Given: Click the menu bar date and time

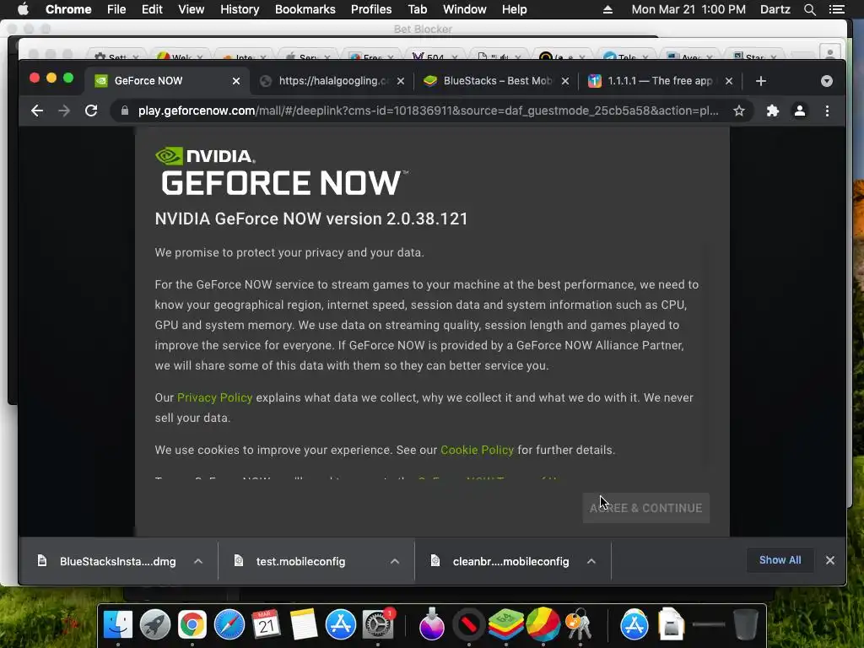Looking at the screenshot, I should pos(688,9).
